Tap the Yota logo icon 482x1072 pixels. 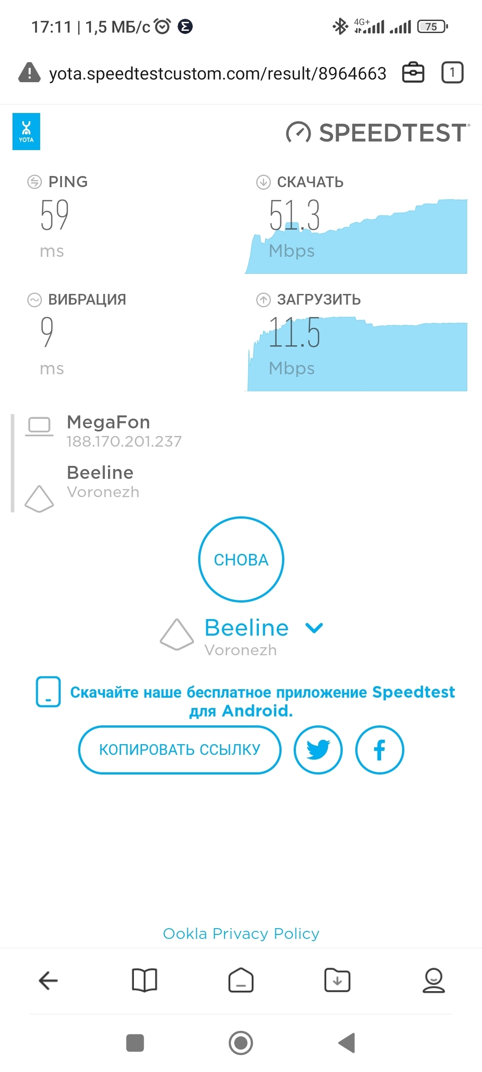[x=26, y=131]
